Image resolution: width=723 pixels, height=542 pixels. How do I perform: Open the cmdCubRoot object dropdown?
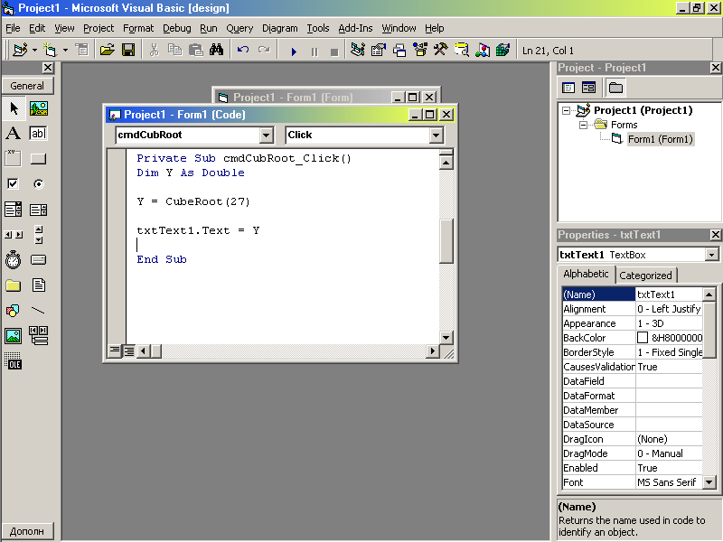click(266, 135)
